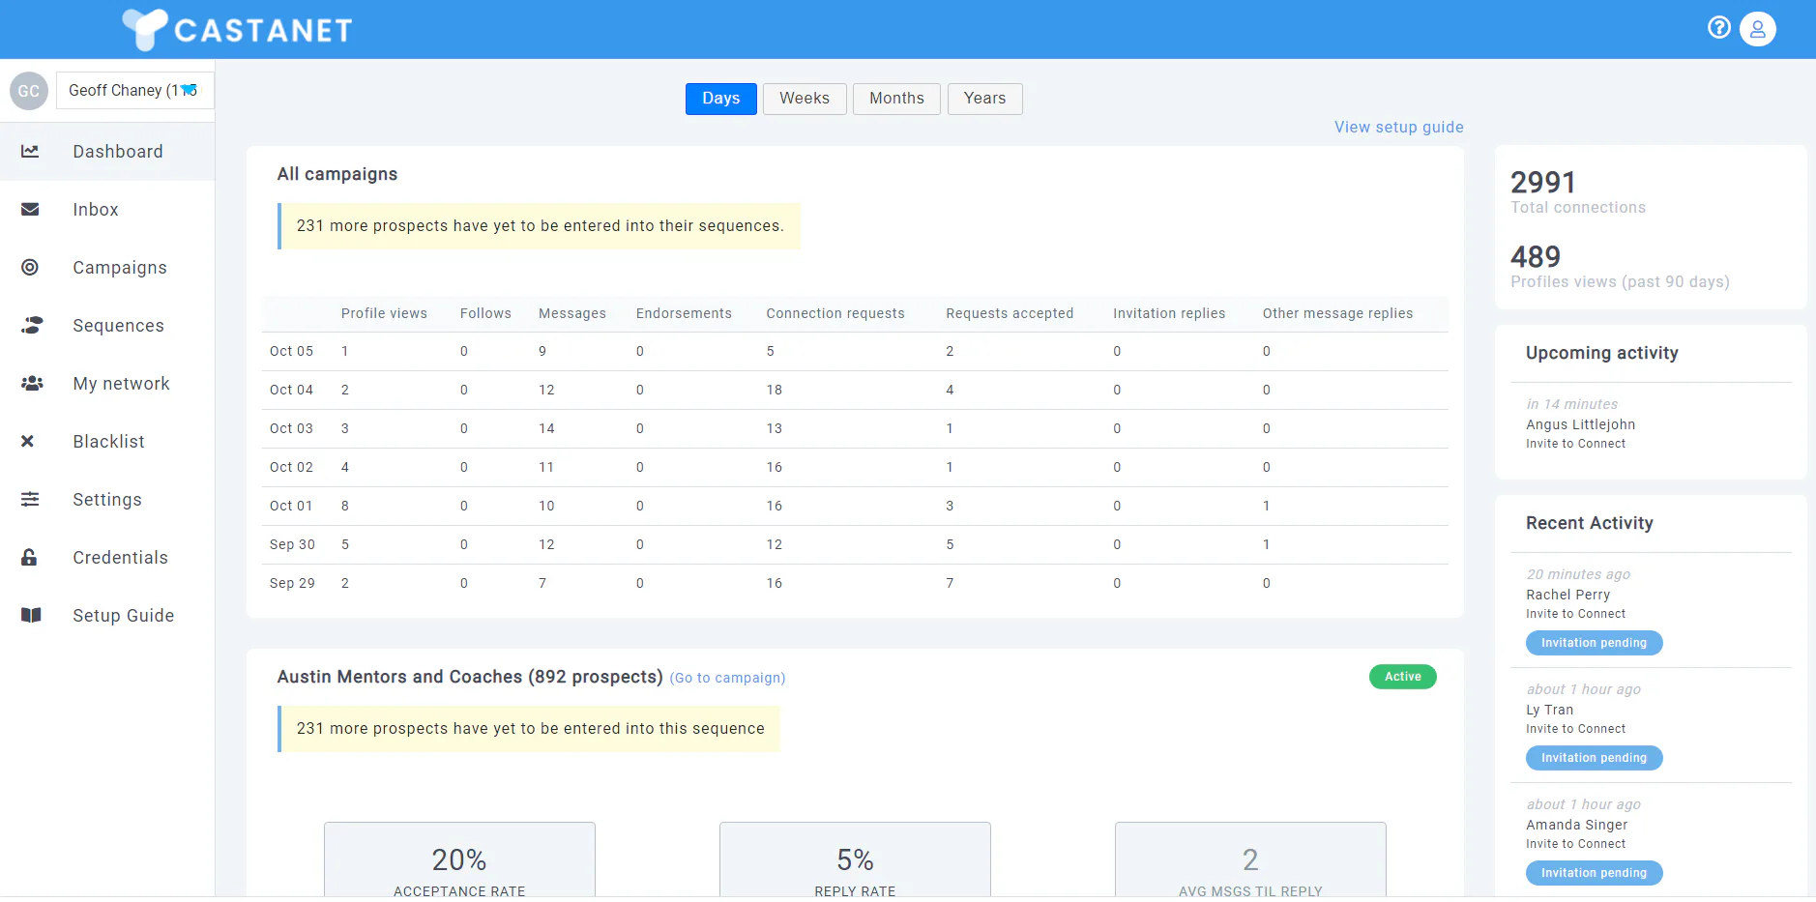Click the Credentials lock icon
This screenshot has height=902, width=1816.
coord(29,558)
